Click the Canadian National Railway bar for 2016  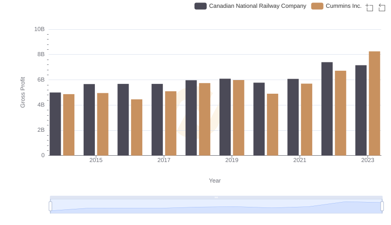coord(123,120)
